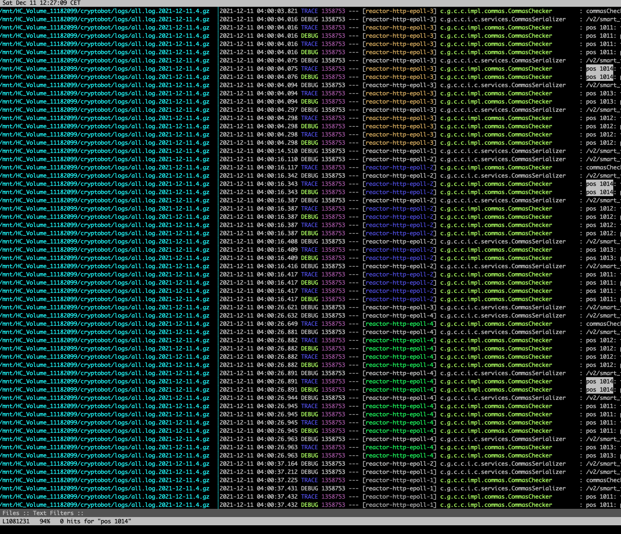This screenshot has width=621, height=534.
Task: Click the timestamp 04:00:04.297
Action: pos(277,110)
